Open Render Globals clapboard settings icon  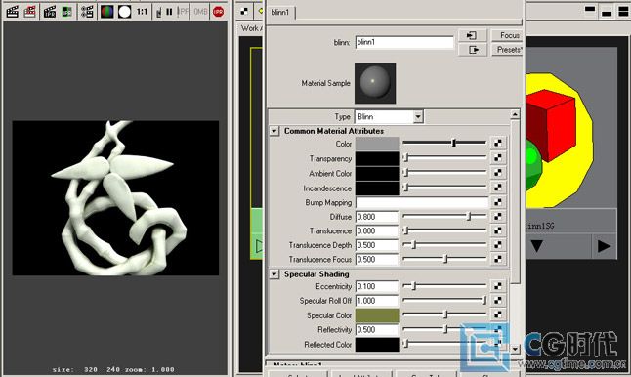pos(87,12)
